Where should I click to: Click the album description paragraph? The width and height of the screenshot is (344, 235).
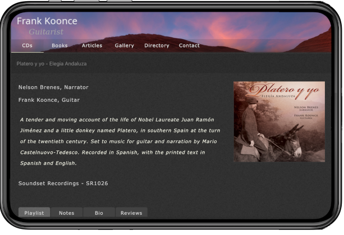coord(120,142)
